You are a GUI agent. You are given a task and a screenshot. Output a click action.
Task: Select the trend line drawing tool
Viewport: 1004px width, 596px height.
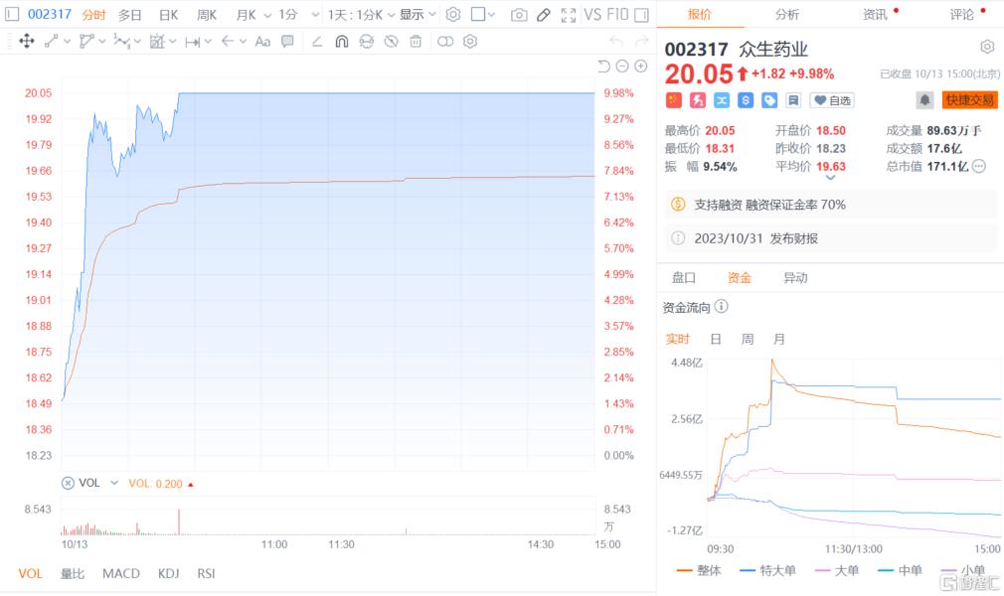click(x=52, y=42)
